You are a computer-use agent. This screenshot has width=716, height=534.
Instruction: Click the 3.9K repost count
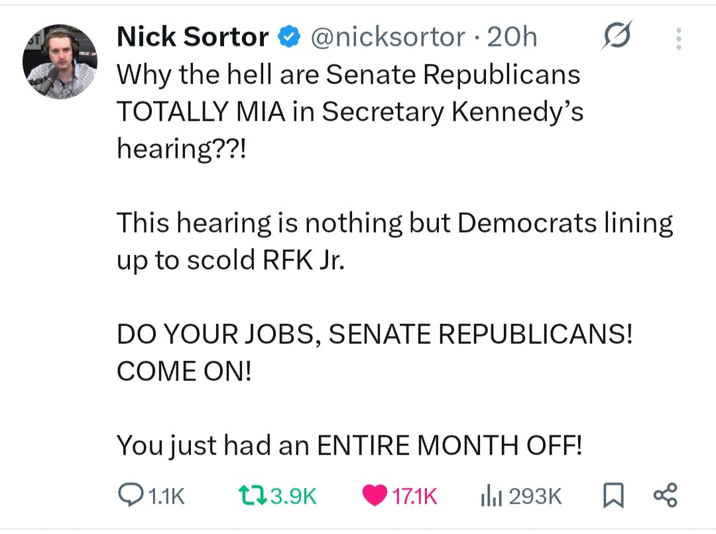[294, 496]
